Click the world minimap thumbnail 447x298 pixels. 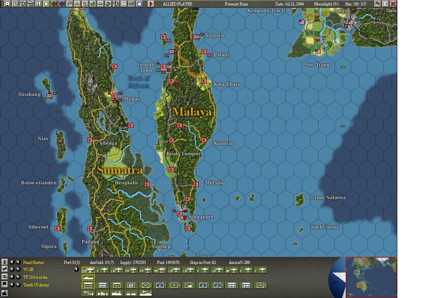371,277
